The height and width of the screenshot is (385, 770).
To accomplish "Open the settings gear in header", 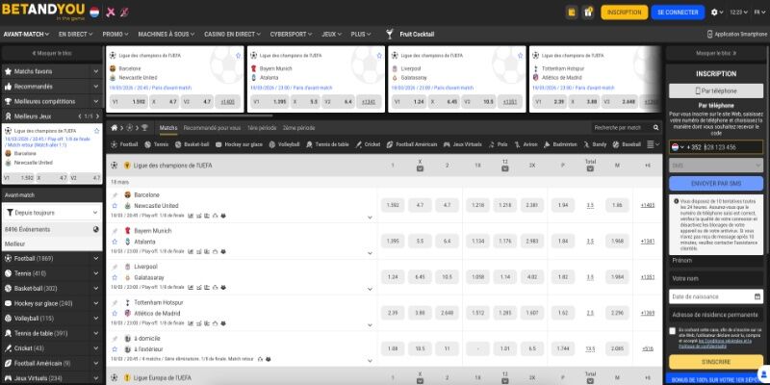I will coord(714,13).
